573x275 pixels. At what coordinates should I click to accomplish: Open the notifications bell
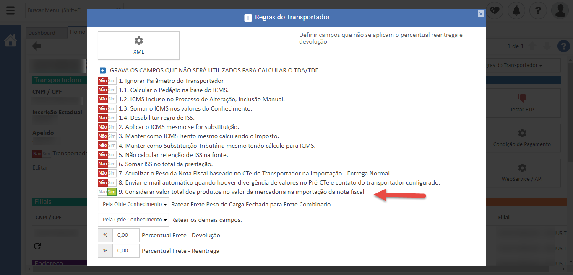516,10
